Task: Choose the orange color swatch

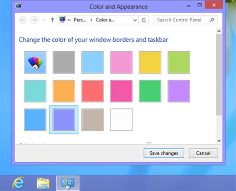Action: 64,91
